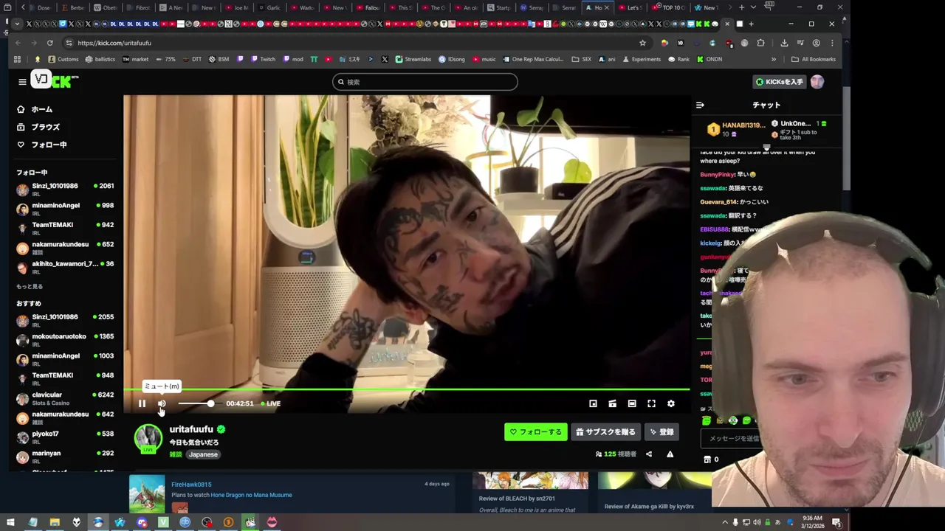Open File Explorer from the taskbar
The image size is (945, 531).
click(x=55, y=522)
